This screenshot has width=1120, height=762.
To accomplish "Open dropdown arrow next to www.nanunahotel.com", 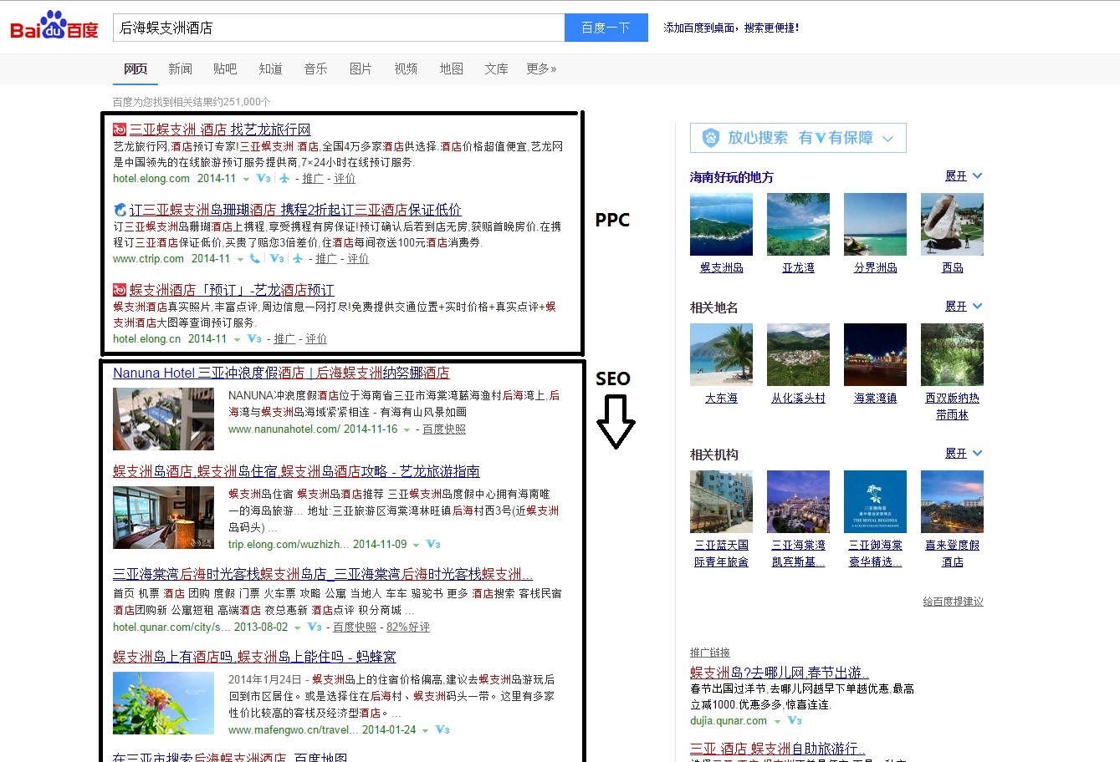I will click(x=407, y=429).
